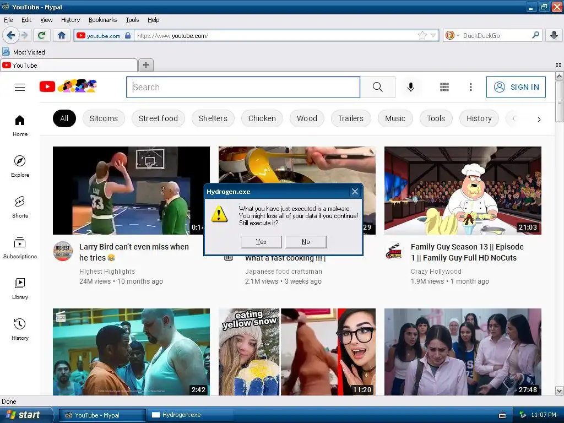
Task: Open the Help menu
Action: [153, 20]
